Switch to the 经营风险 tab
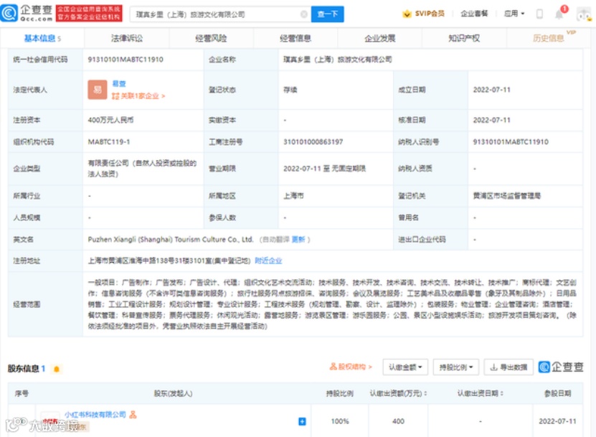 click(211, 39)
